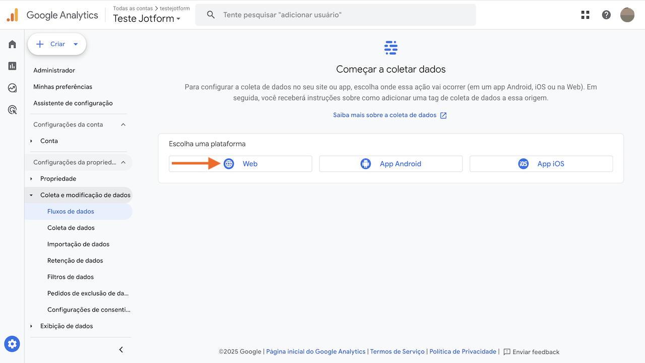645x363 pixels.
Task: Click inside the search field
Action: coord(336,15)
